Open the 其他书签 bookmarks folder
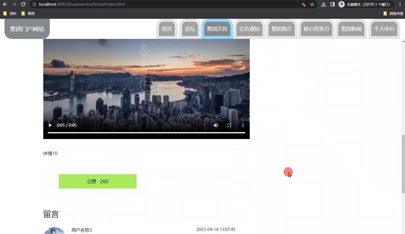 [x=393, y=13]
